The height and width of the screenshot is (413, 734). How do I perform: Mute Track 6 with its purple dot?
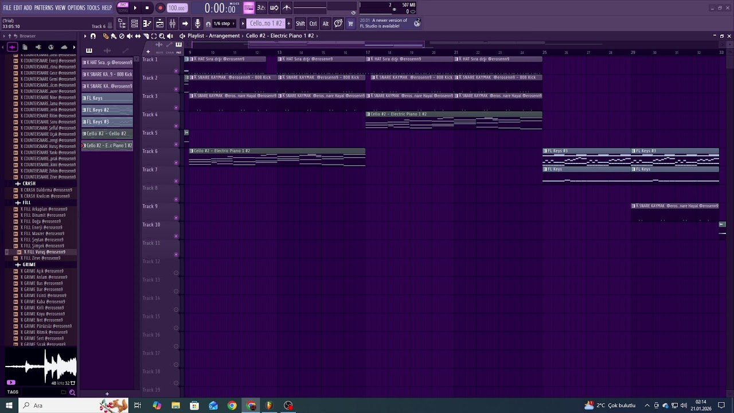point(176,163)
